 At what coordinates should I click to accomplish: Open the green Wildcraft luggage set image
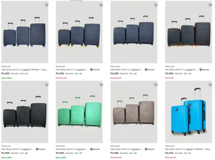(x=79, y=112)
